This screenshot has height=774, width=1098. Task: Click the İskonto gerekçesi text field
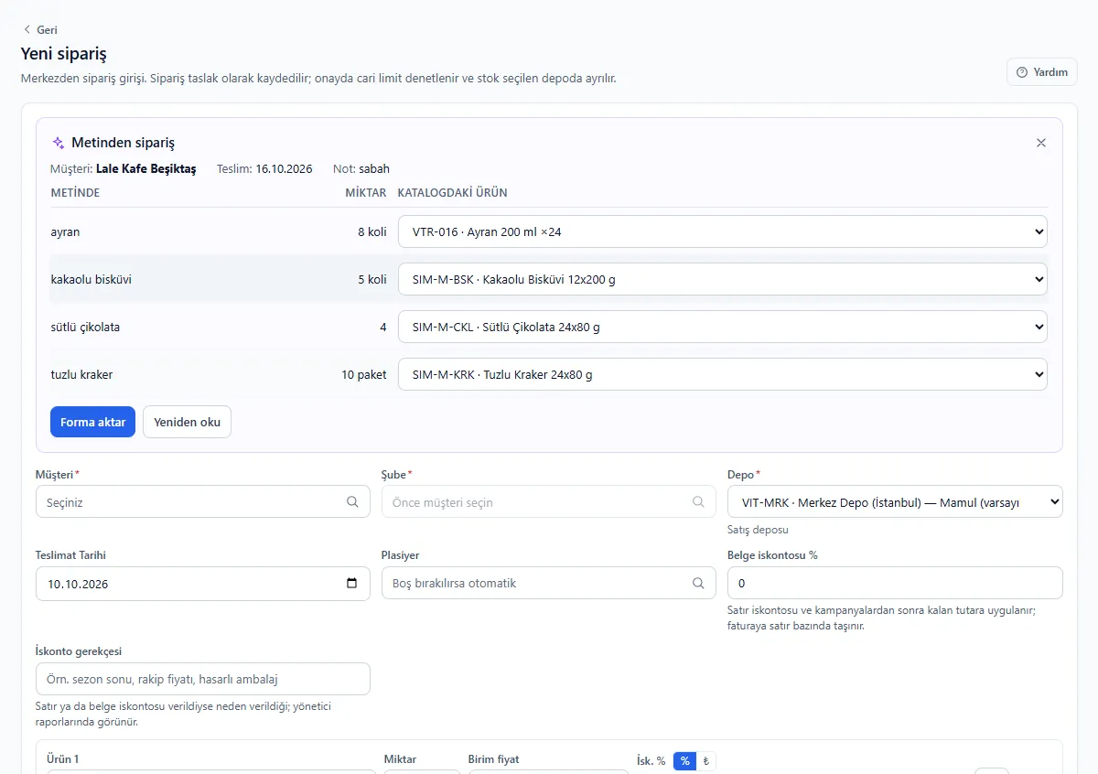pyautogui.click(x=203, y=679)
